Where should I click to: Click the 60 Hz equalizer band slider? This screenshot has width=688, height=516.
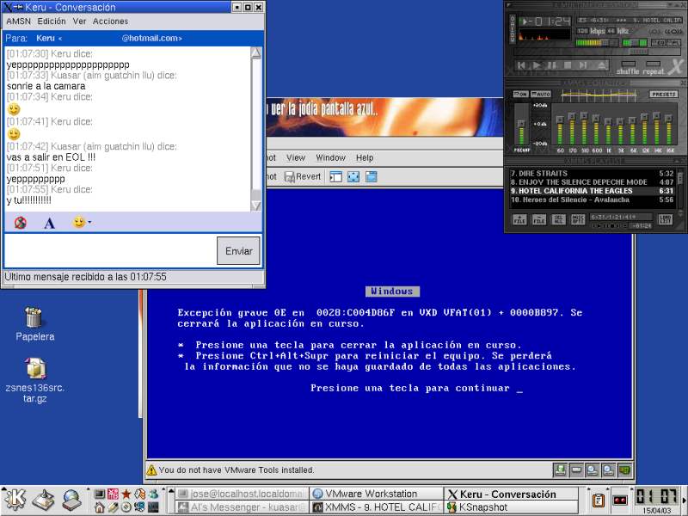[x=560, y=125]
